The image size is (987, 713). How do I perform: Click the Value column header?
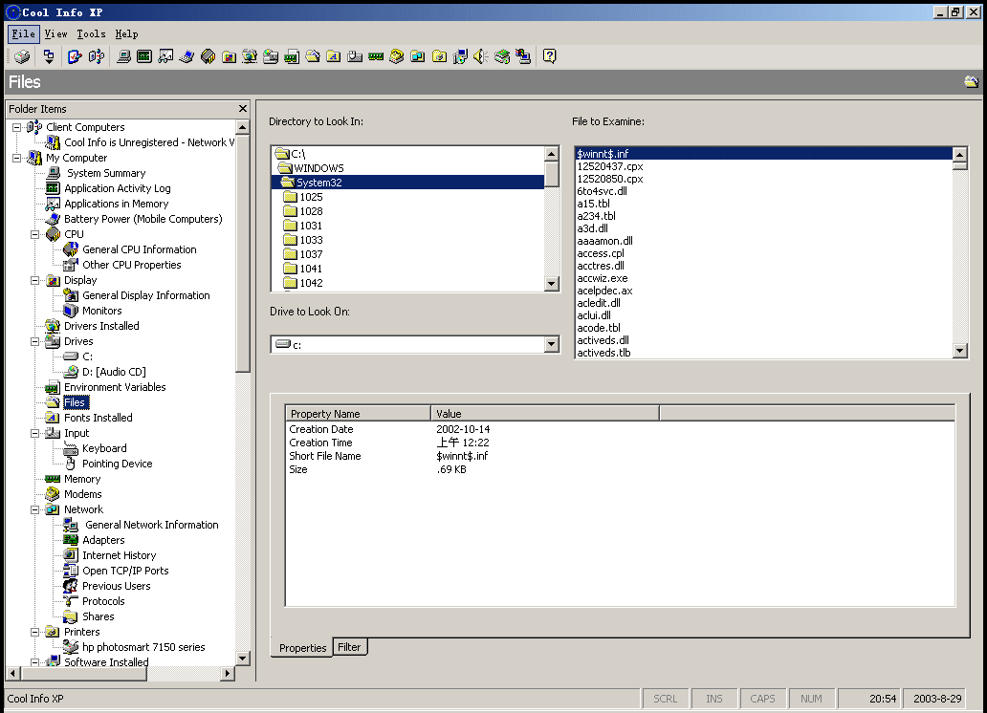(545, 414)
